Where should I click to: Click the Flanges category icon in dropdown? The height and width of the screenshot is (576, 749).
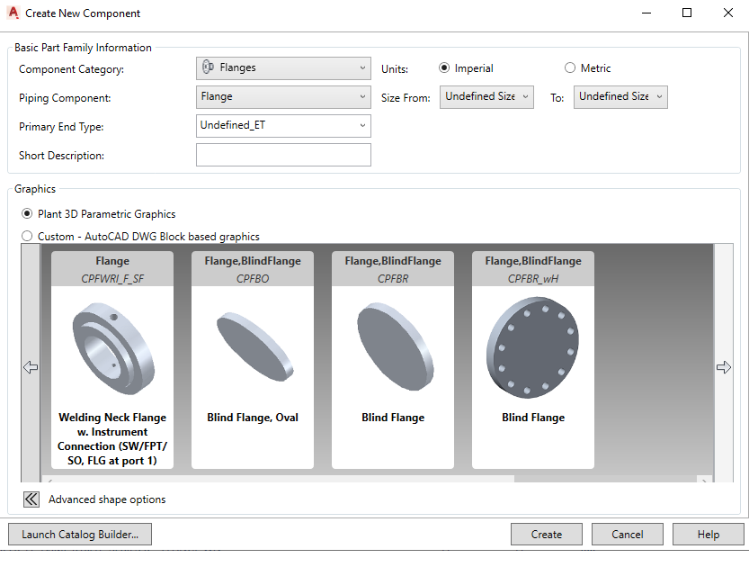coord(208,67)
